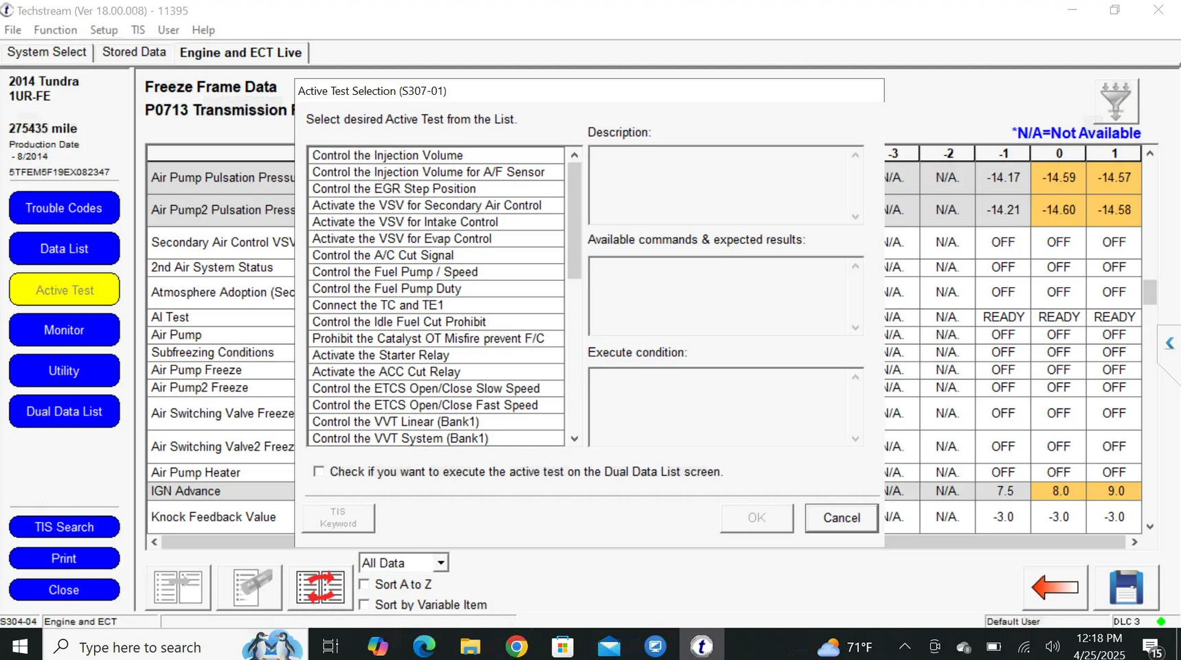Click the Cancel button in the dialog
1181x660 pixels.
tap(842, 518)
